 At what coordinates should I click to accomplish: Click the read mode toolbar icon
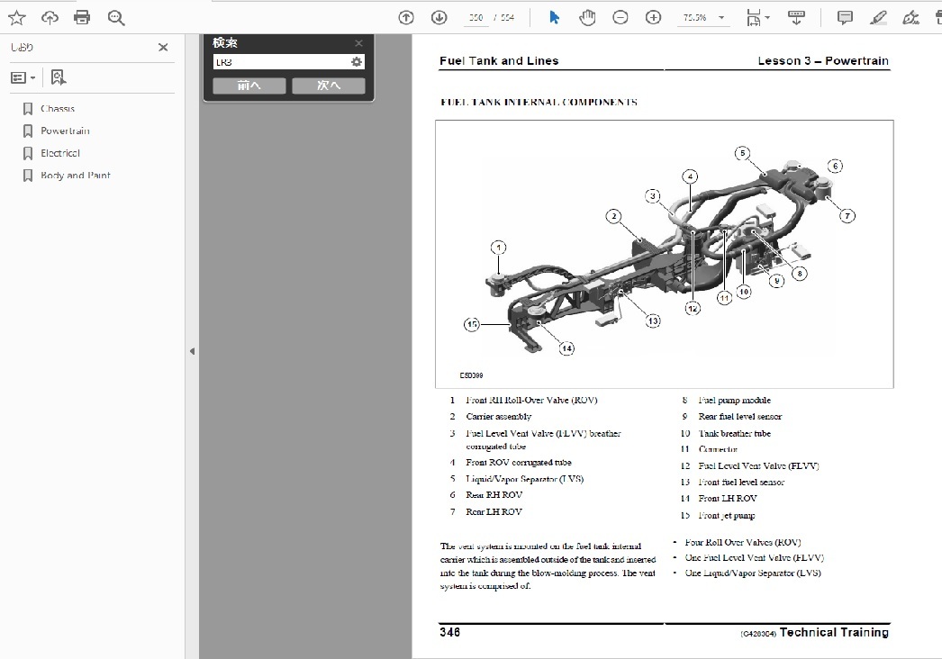[x=797, y=17]
